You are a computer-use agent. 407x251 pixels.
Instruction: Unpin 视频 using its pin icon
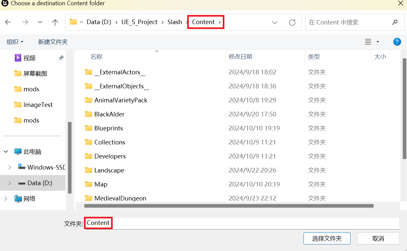tap(61, 58)
